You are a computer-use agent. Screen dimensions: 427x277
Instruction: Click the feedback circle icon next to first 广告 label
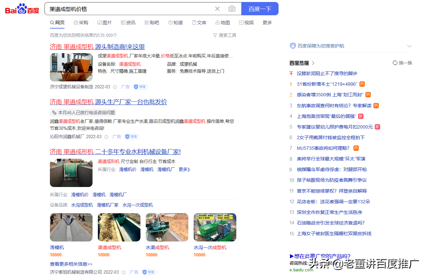click(x=115, y=87)
